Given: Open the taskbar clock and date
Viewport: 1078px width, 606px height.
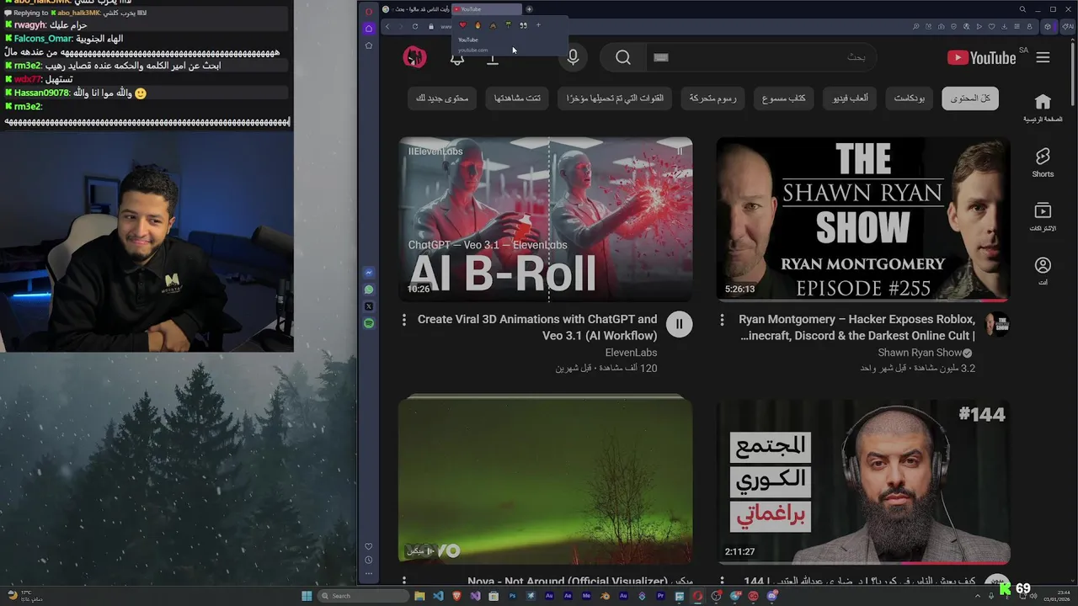Looking at the screenshot, I should [x=1056, y=596].
